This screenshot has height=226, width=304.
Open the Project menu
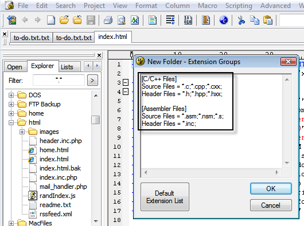[x=94, y=6]
